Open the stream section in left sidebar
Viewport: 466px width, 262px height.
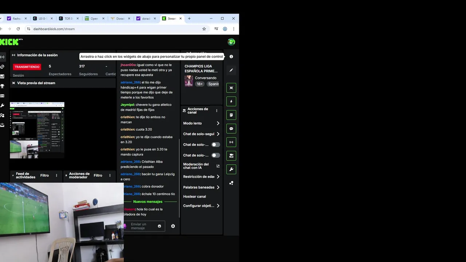pyautogui.click(x=2, y=57)
